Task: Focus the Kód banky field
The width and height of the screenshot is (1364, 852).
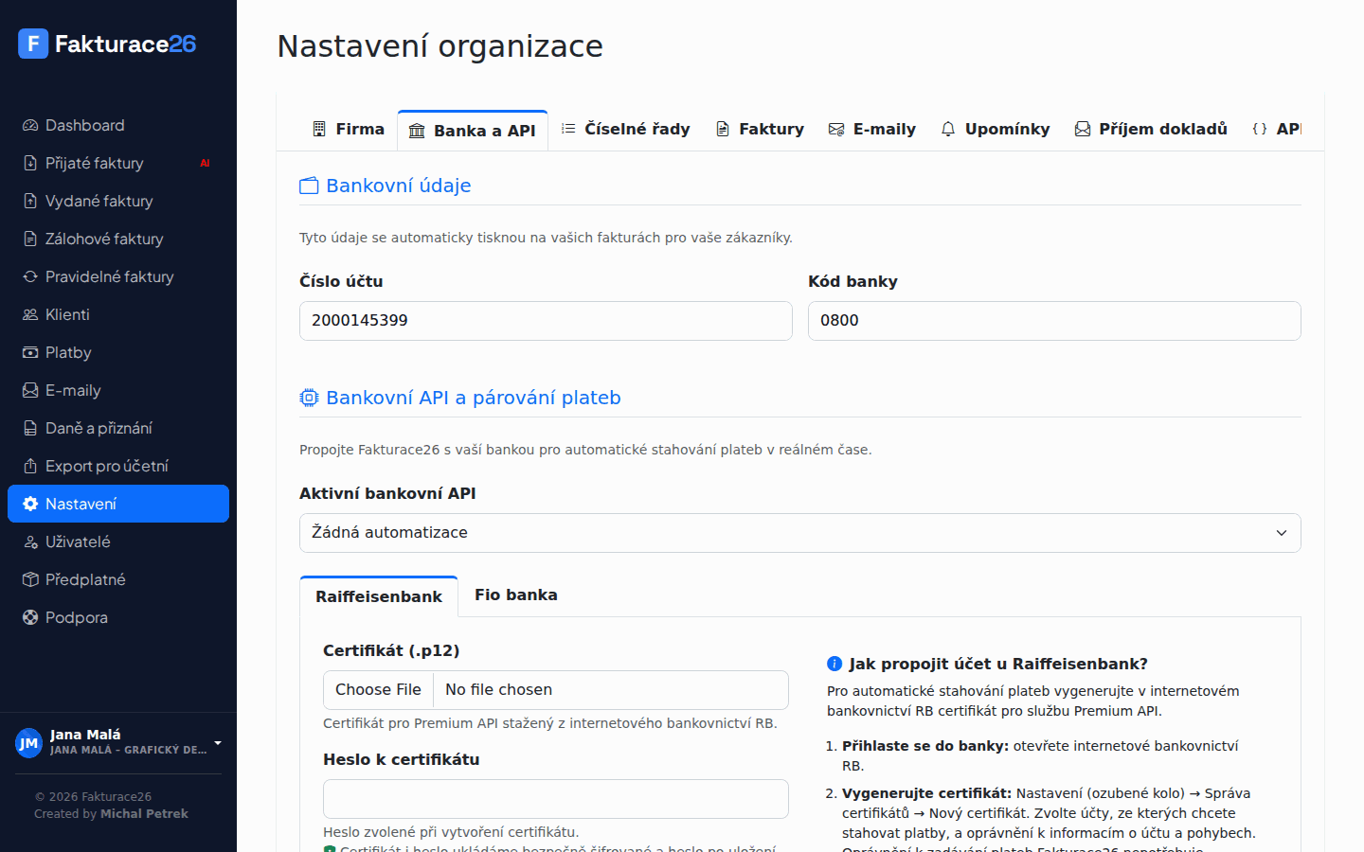Action: tap(1054, 321)
